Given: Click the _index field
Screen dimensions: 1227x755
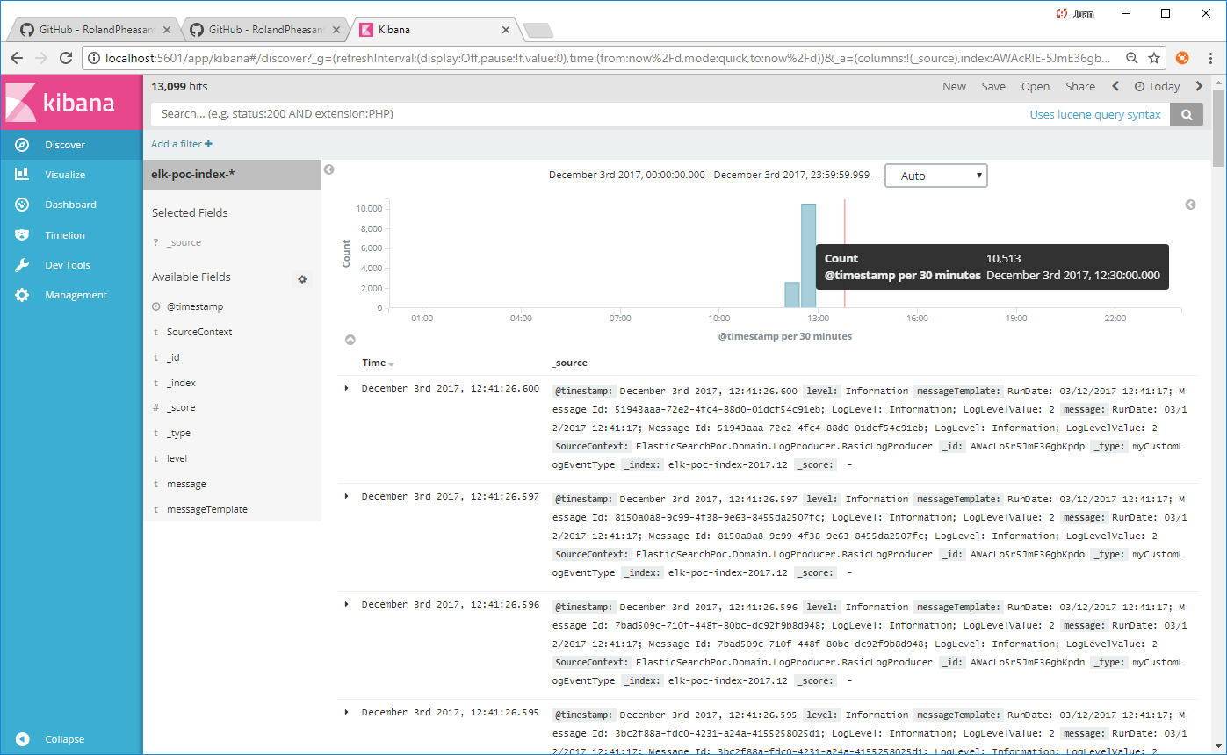Looking at the screenshot, I should 181,383.
